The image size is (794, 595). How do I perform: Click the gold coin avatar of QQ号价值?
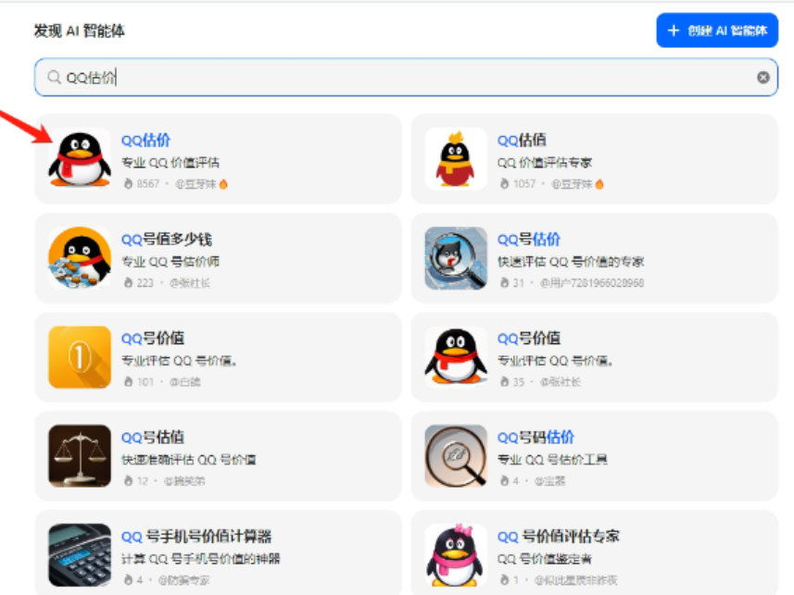coord(80,357)
